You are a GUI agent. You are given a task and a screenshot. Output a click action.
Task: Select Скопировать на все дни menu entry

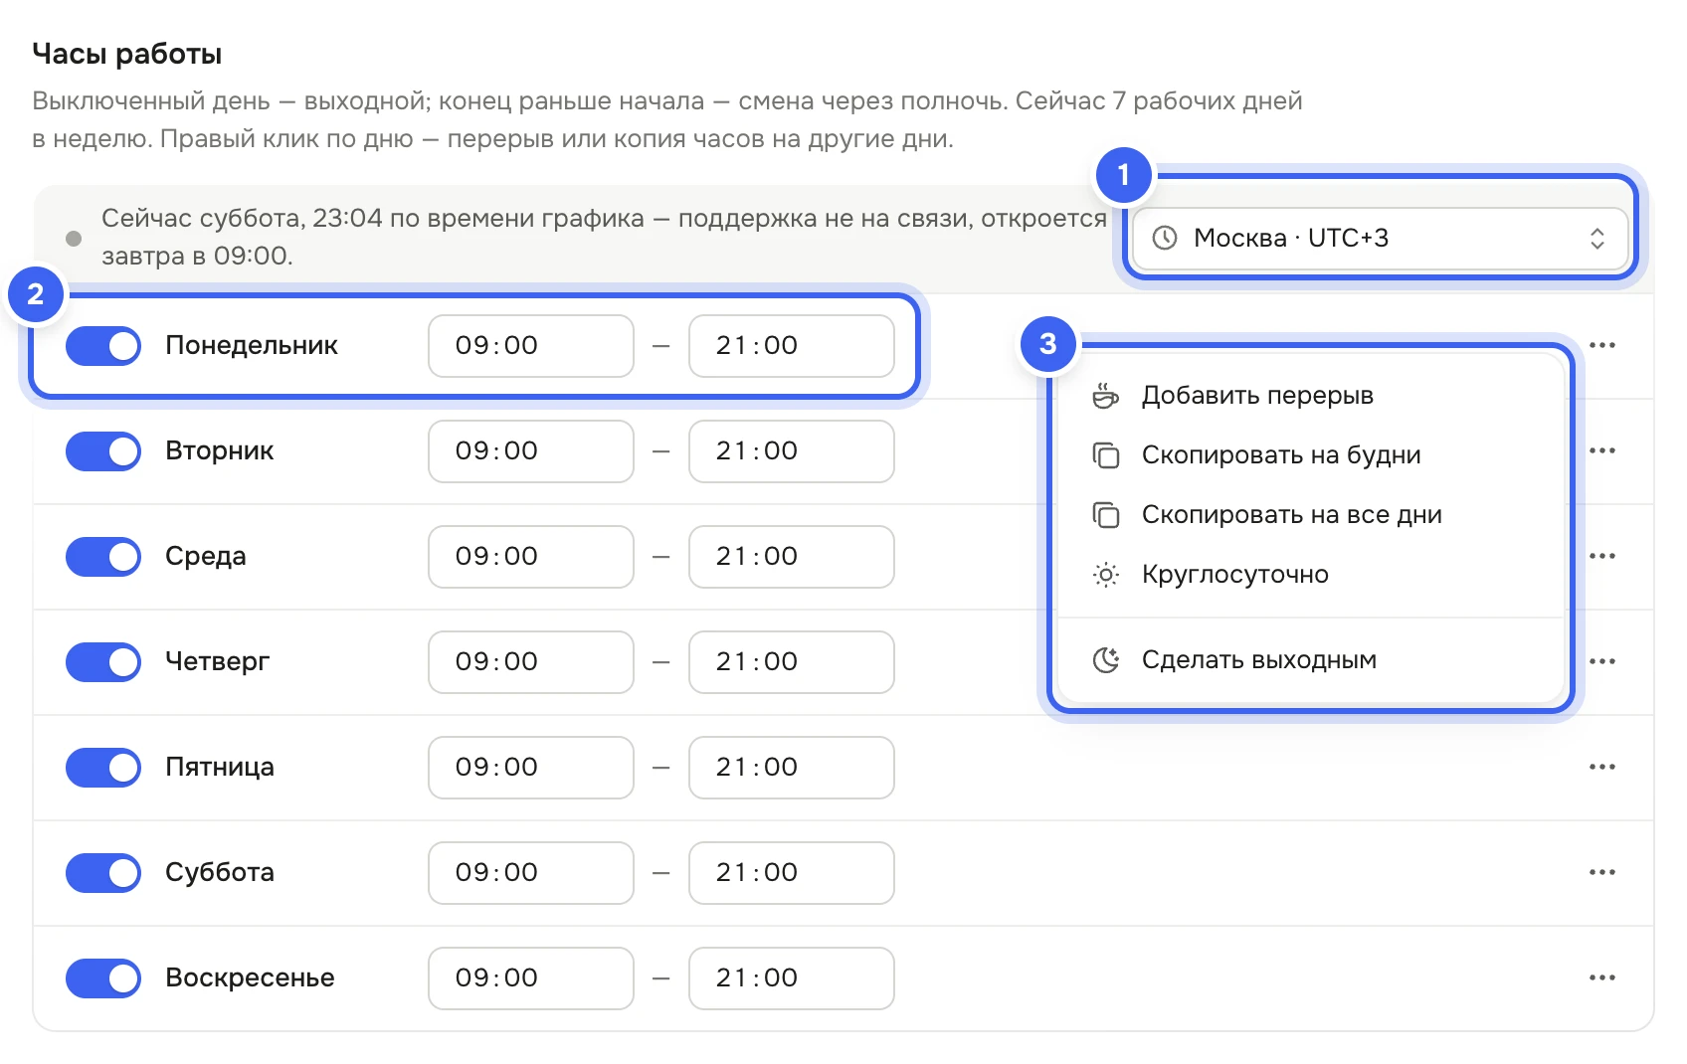(1311, 515)
